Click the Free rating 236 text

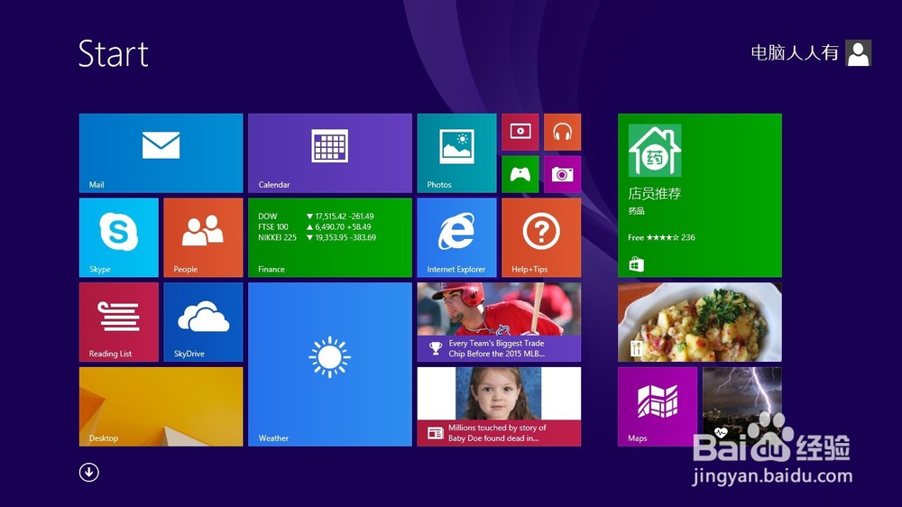(x=661, y=237)
